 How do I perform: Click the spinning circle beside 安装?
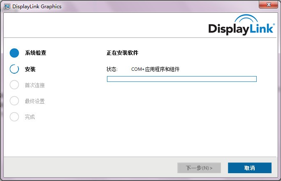14,69
